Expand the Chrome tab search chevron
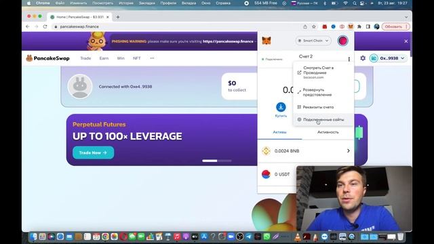 (x=406, y=17)
